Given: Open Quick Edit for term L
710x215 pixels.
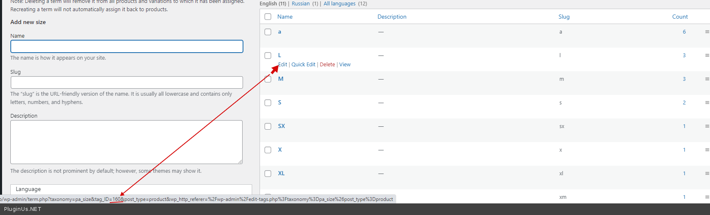Looking at the screenshot, I should click(303, 65).
